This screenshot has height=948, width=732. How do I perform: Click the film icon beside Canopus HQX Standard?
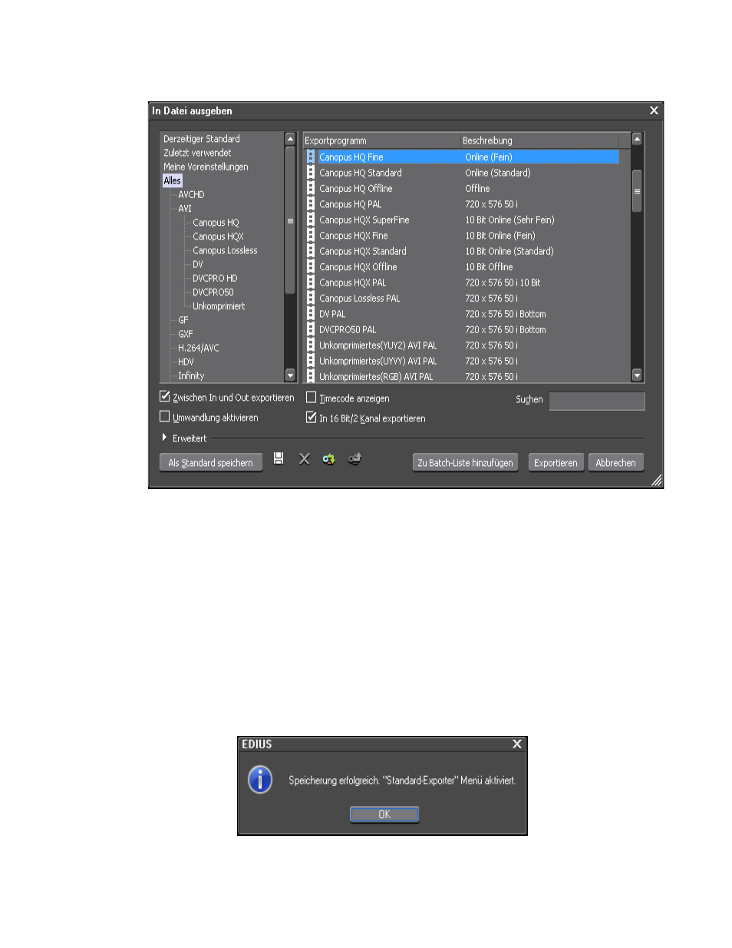311,251
